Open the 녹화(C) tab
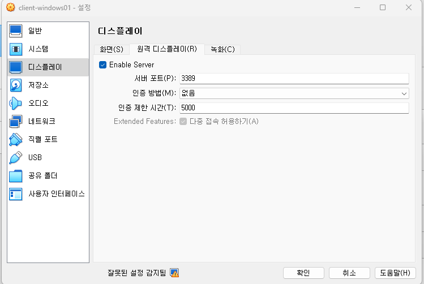Screen dimensions: 424x284 point(222,49)
